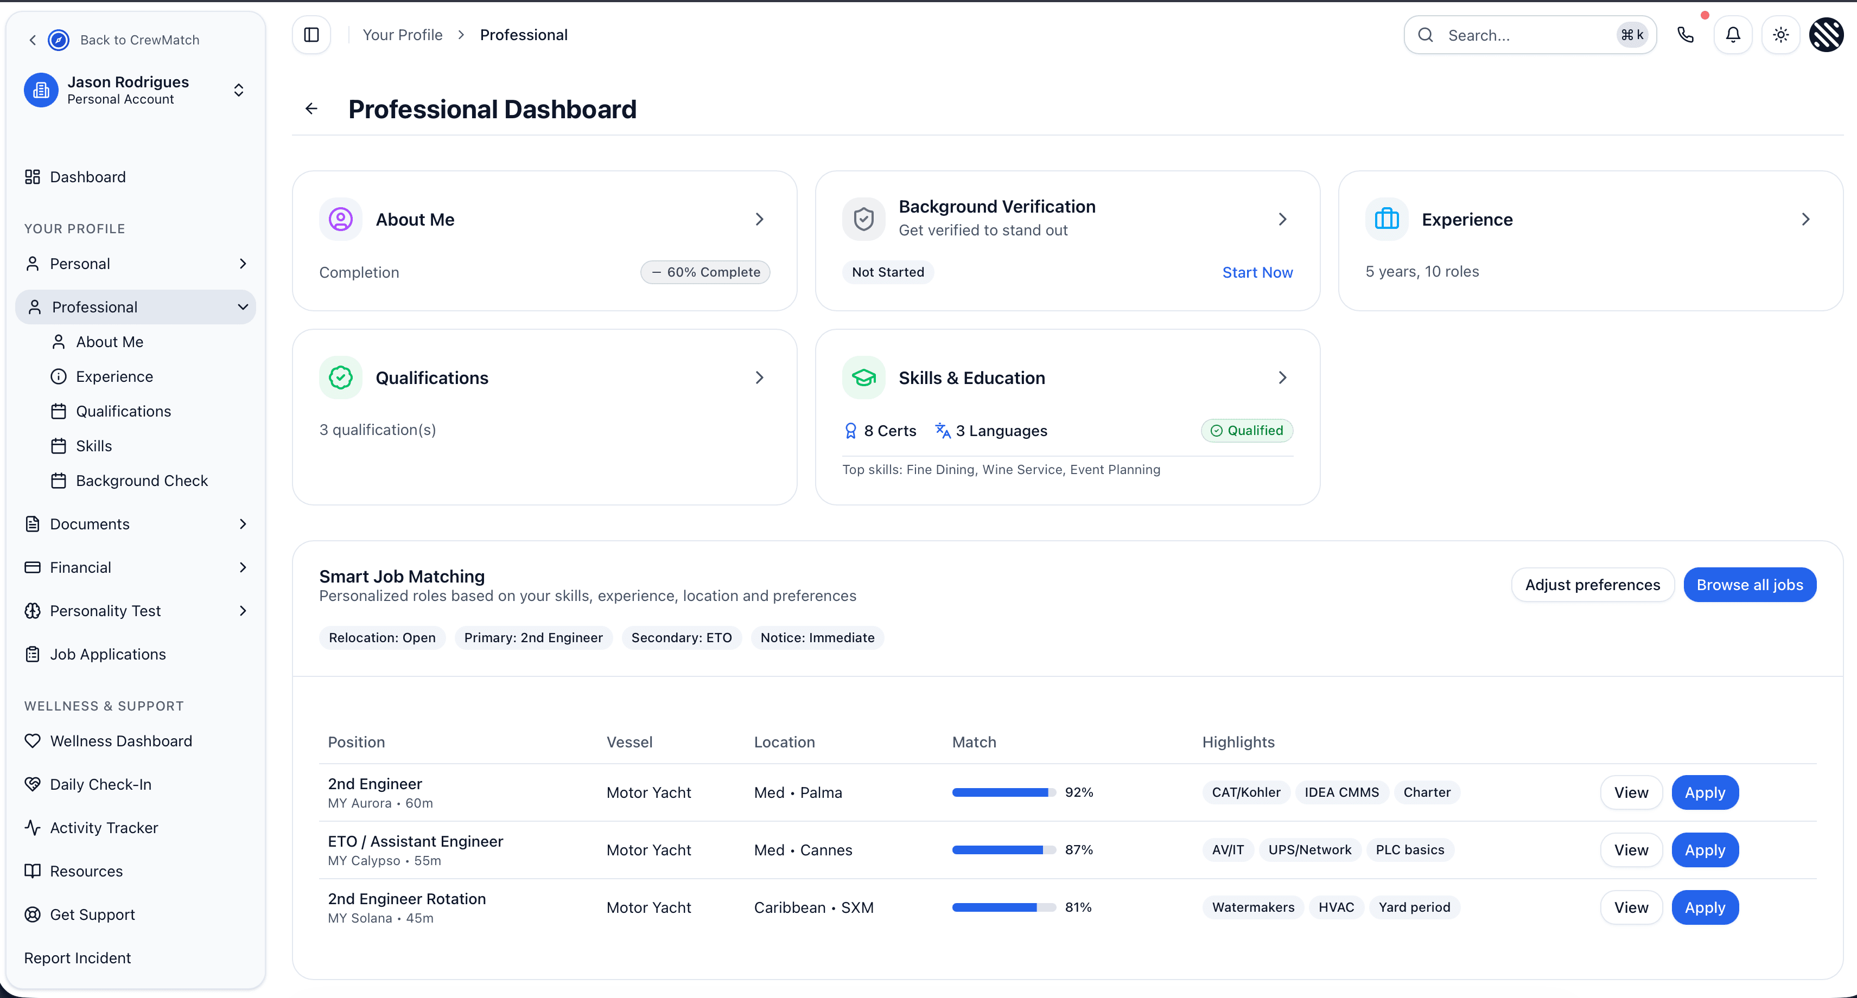Click the 60% Complete badge
Screen dimensions: 1857x998
coord(705,272)
